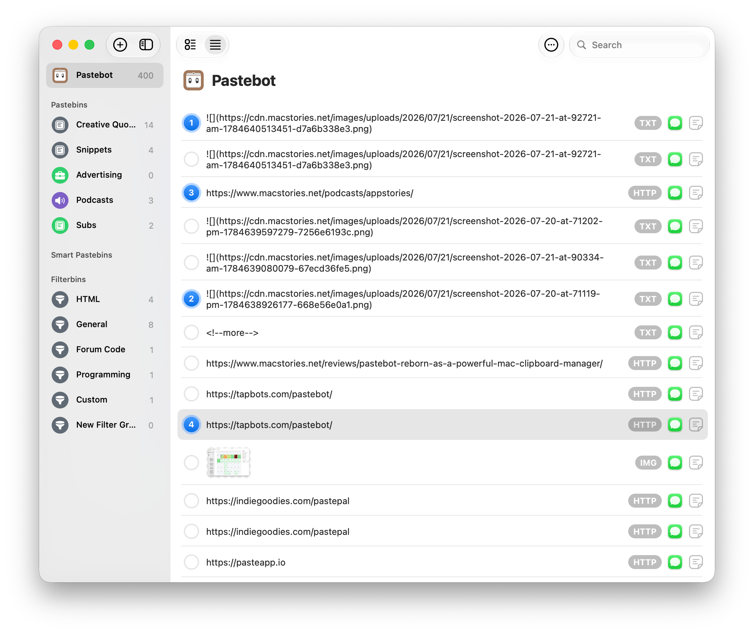Select the image clipping's selection circle
The image size is (754, 634).
tap(191, 463)
